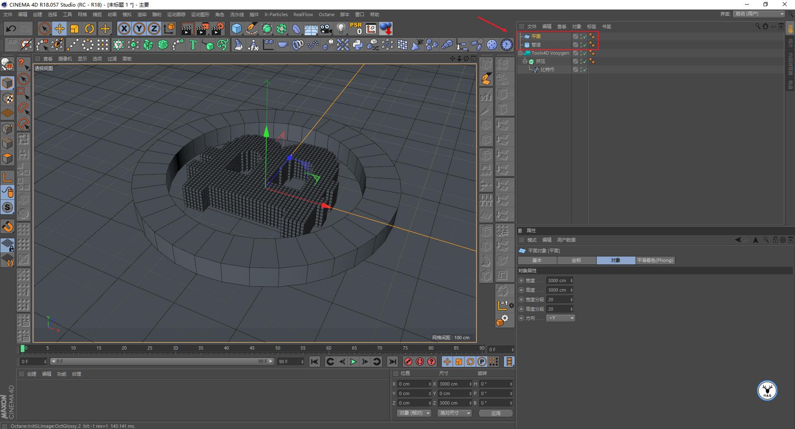Switch to the 坐标 attribute tab
The width and height of the screenshot is (795, 429).
pyautogui.click(x=576, y=260)
